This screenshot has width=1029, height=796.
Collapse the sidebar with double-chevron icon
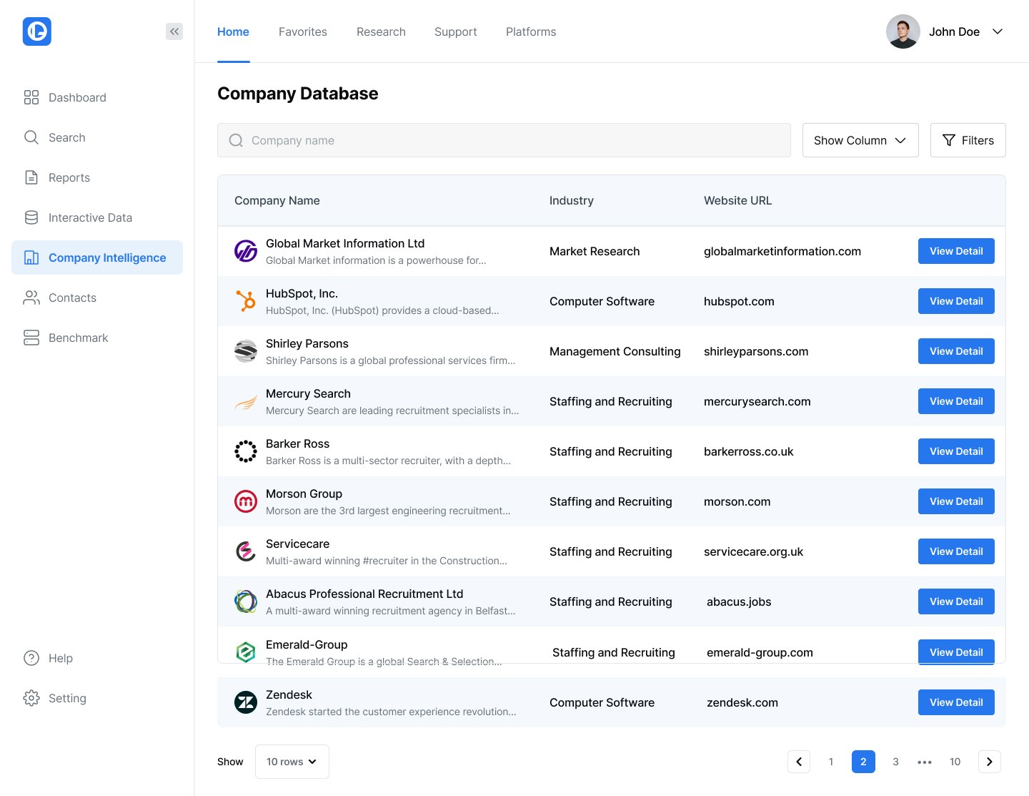click(x=174, y=31)
